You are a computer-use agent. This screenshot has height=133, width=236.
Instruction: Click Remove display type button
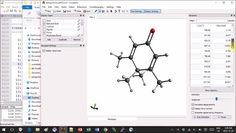pyautogui.click(x=77, y=40)
